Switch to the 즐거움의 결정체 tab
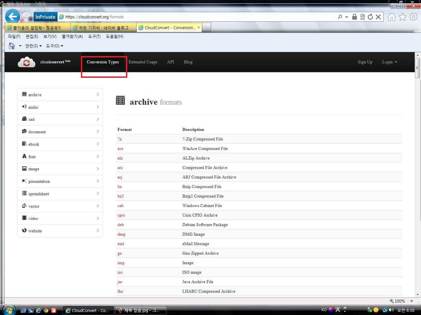Screen dimensions: 421x315 pyautogui.click(x=37, y=28)
